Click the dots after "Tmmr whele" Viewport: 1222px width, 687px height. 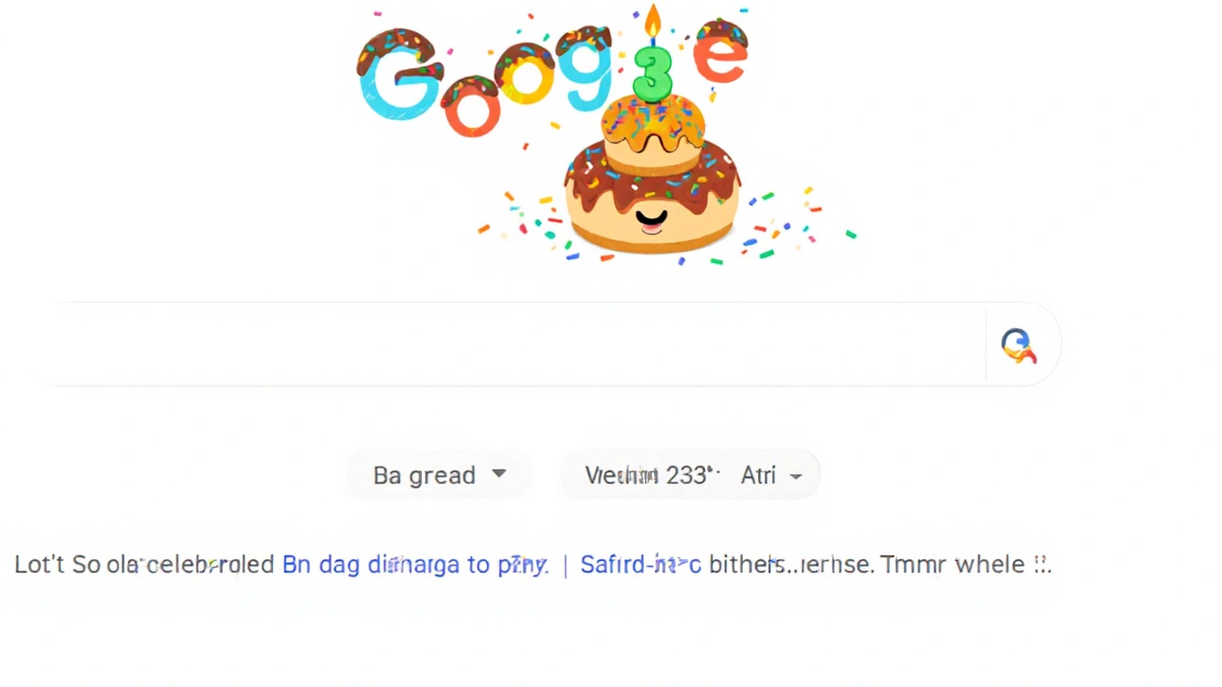click(1043, 565)
